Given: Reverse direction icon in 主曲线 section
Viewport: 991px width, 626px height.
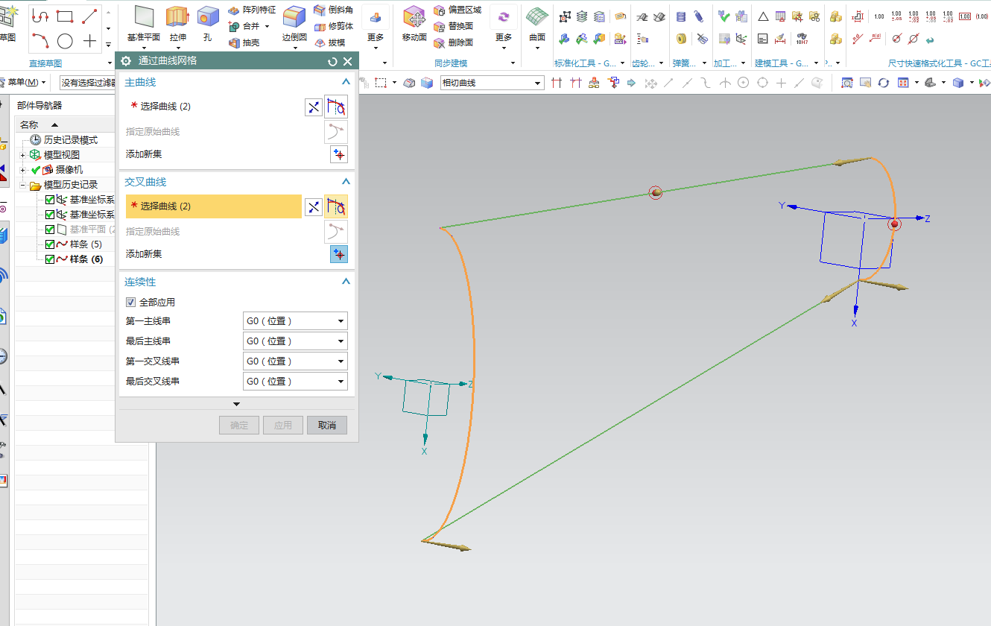Looking at the screenshot, I should 314,107.
